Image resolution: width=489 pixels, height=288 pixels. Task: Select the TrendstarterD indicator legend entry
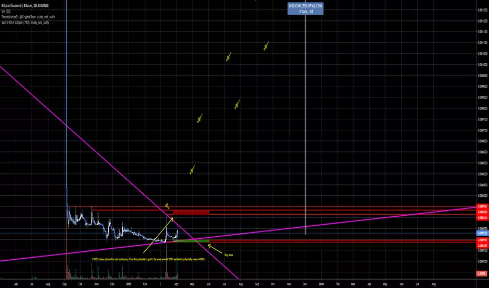click(x=28, y=17)
